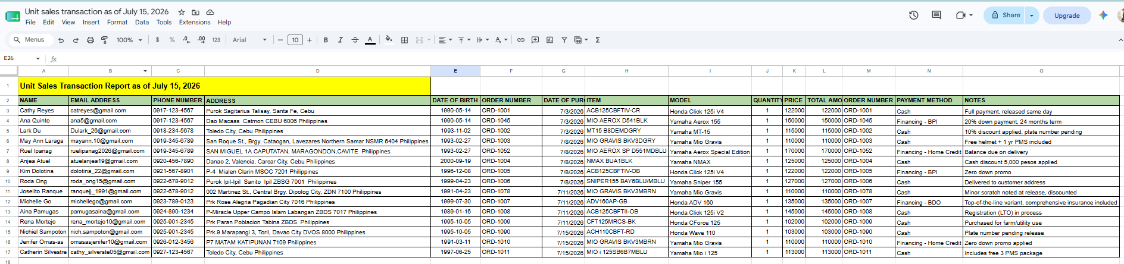Open text wrapping dropdown
Viewport: 1124px width, 264px height.
(483, 40)
